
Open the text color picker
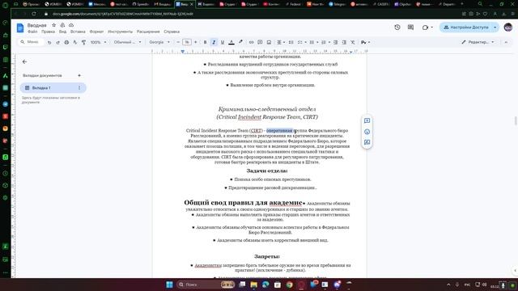click(x=231, y=42)
